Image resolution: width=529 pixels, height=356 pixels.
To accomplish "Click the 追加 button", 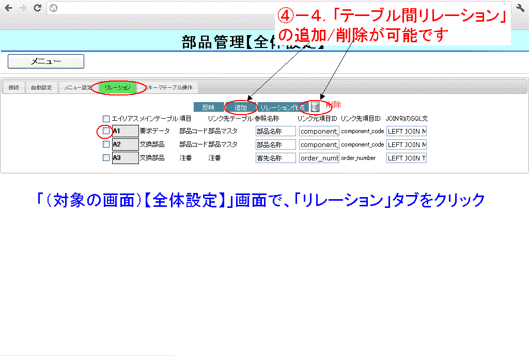I will click(241, 107).
